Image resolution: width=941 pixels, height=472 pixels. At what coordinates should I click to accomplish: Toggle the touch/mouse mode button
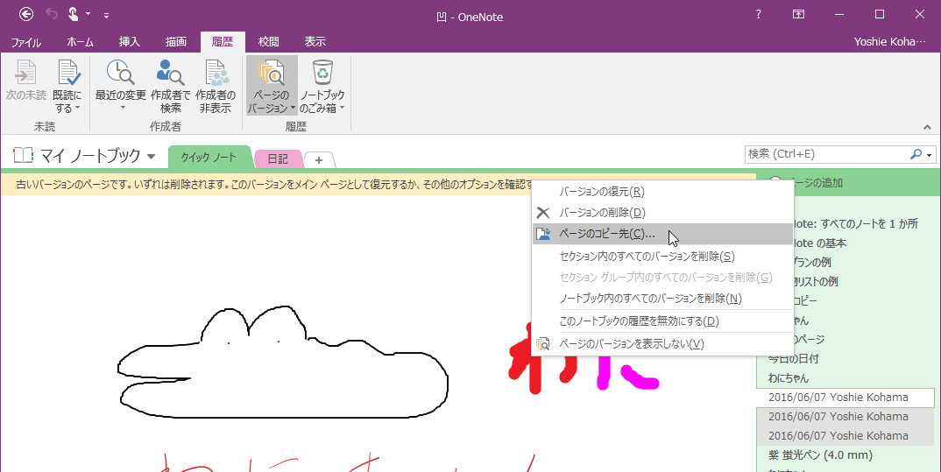(x=73, y=14)
